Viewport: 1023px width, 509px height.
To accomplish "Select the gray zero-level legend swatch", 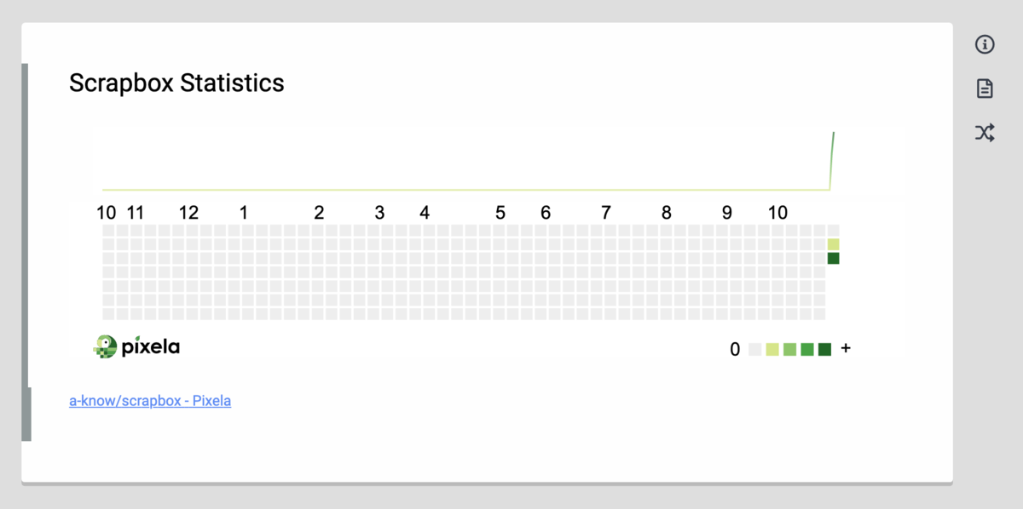I will pyautogui.click(x=754, y=349).
